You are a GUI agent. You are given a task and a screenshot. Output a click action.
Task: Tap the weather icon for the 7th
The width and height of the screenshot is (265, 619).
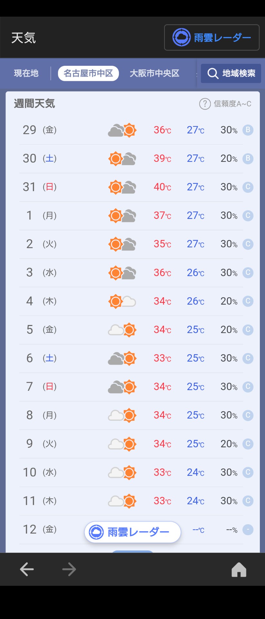coord(122,387)
